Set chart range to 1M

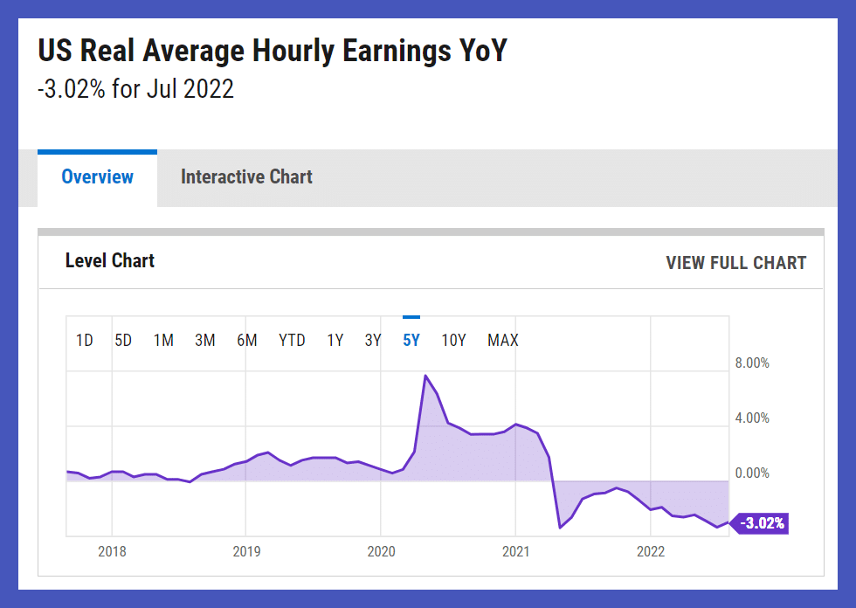(163, 341)
